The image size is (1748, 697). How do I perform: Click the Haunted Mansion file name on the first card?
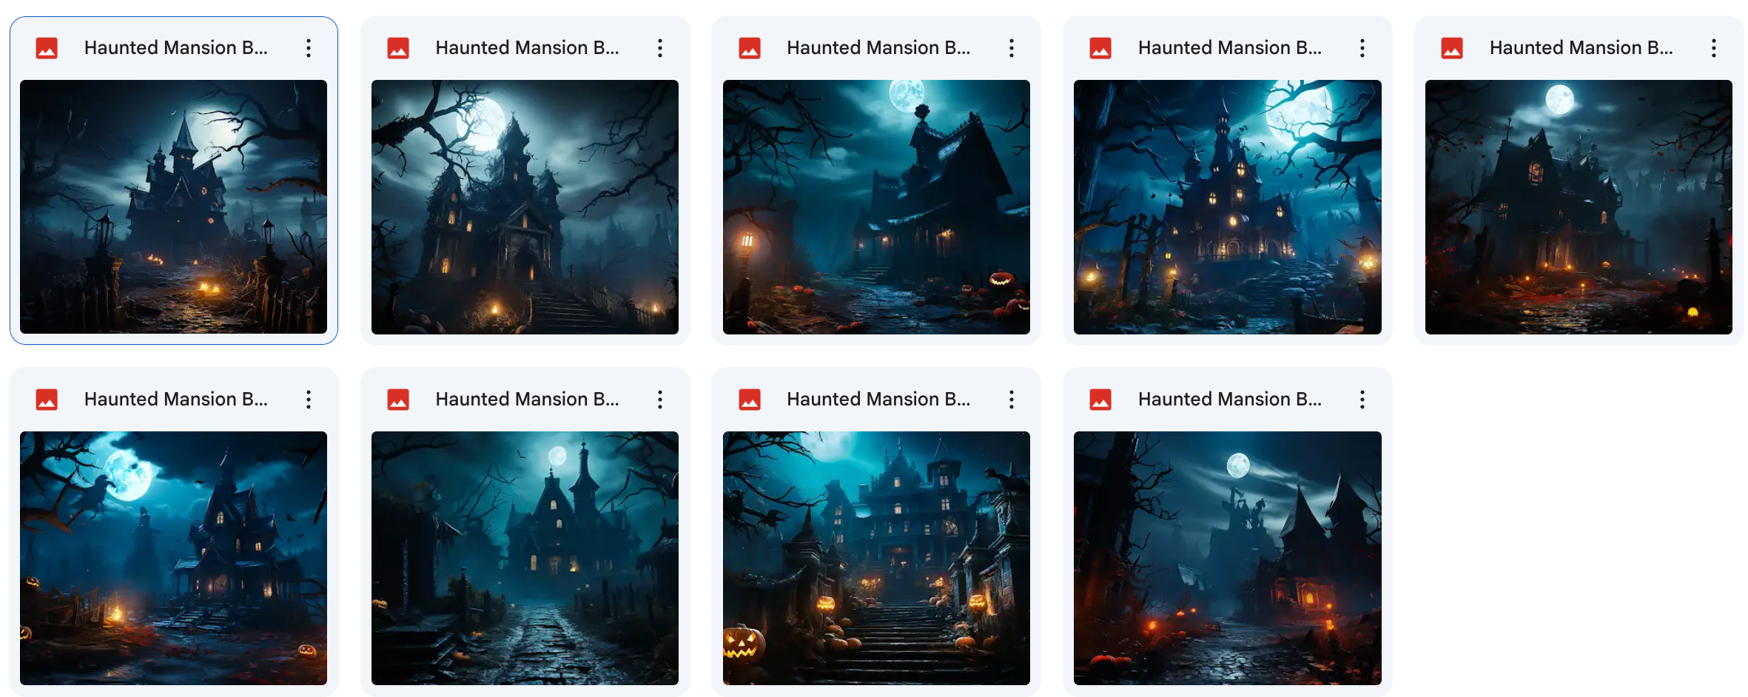point(176,47)
